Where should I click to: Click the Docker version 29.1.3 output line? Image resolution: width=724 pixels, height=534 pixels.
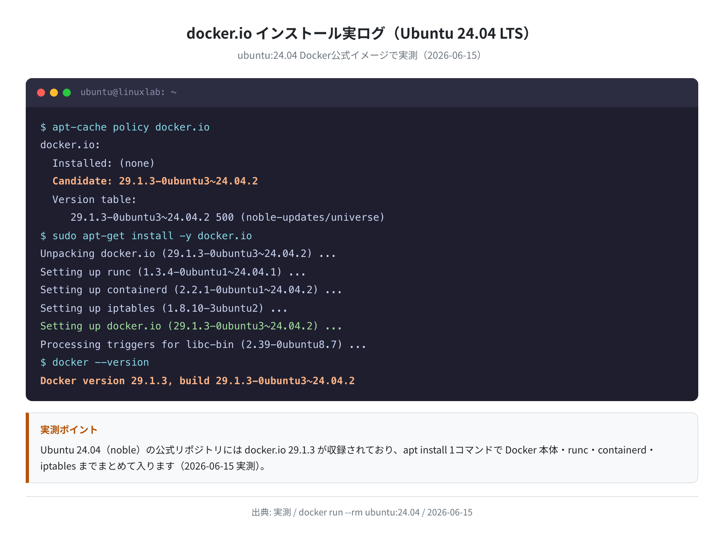(197, 381)
